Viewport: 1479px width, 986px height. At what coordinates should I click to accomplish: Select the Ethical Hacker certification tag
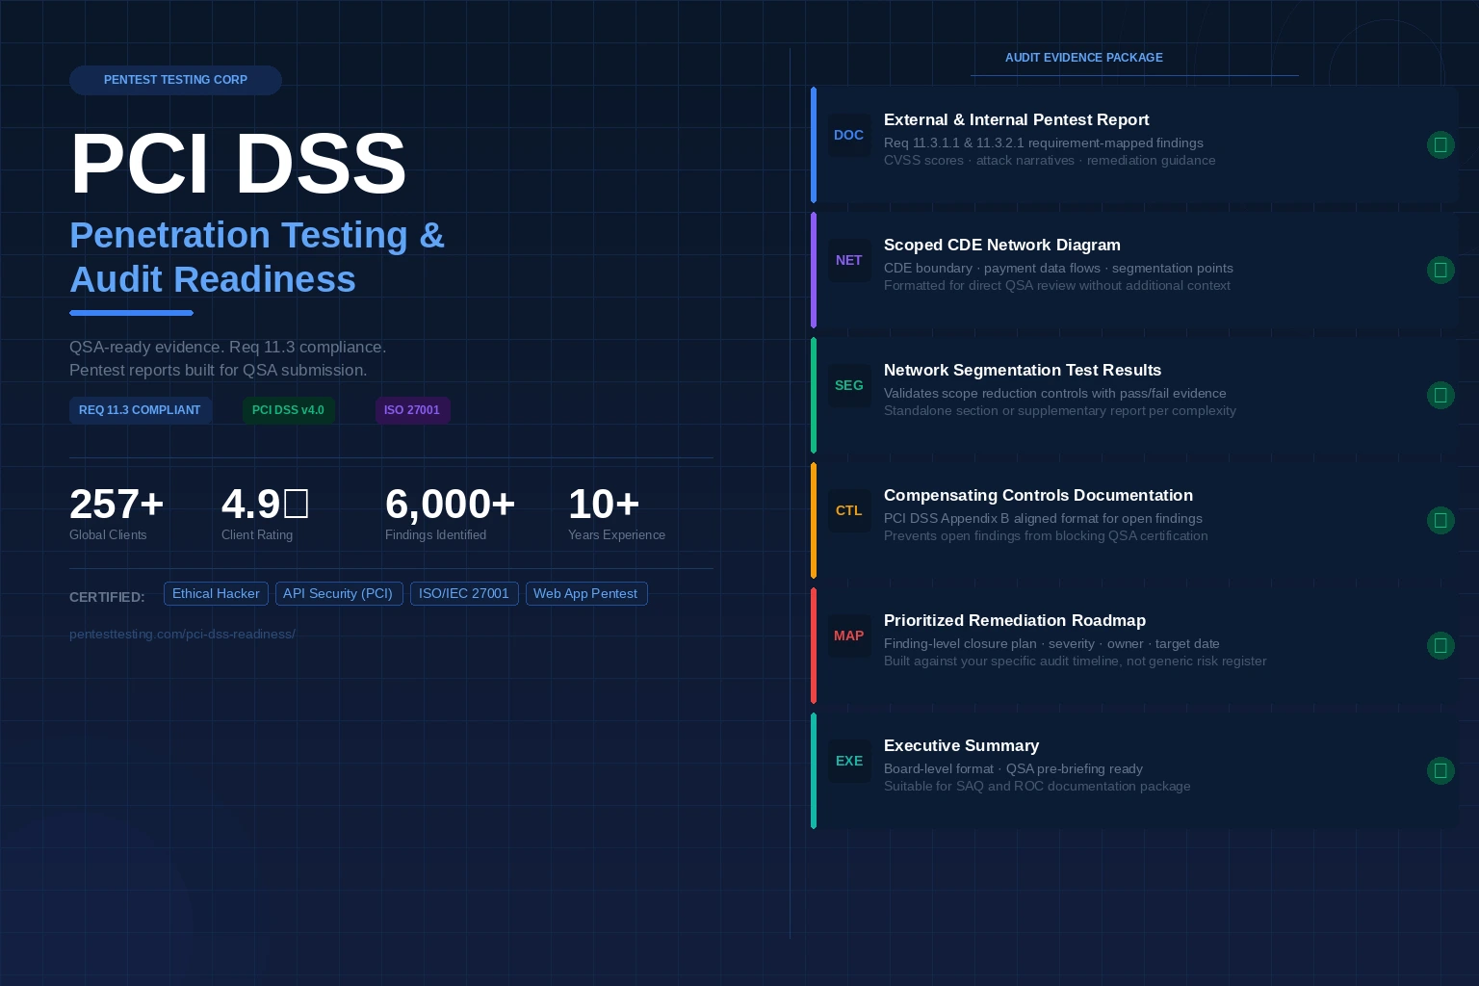216,593
